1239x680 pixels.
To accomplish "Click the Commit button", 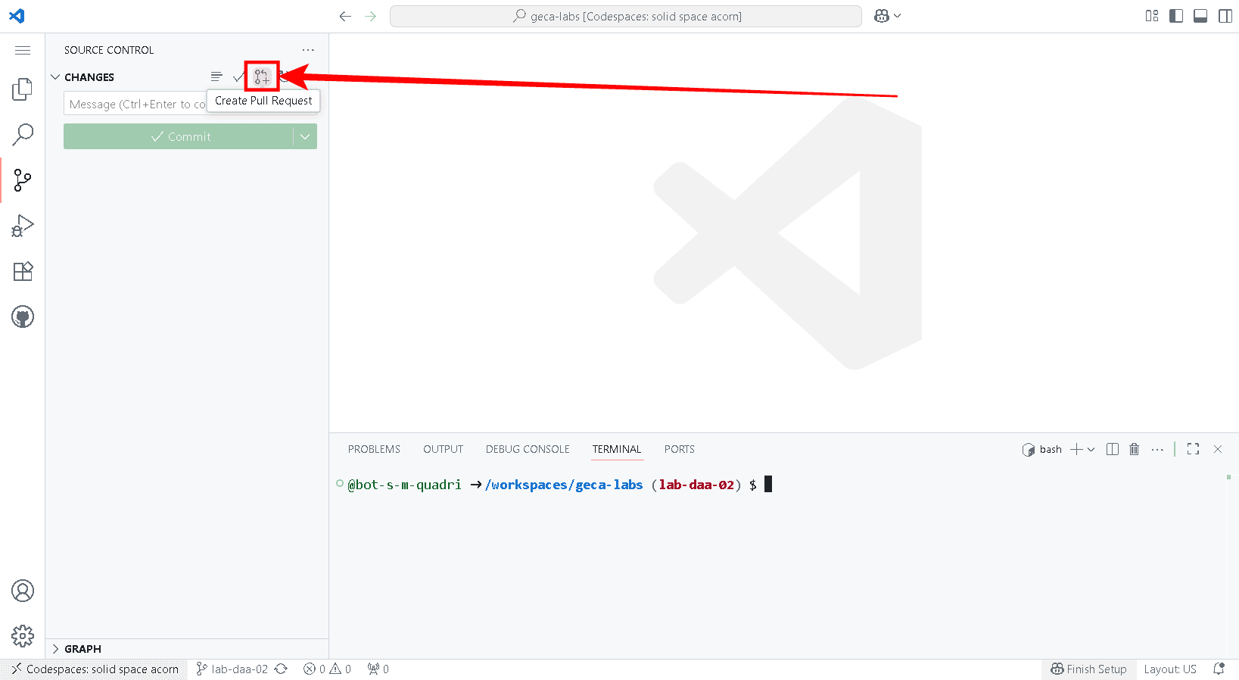I will click(x=179, y=136).
